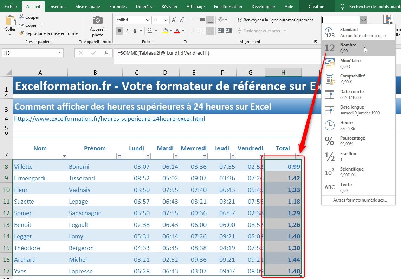Open excelformation.fr heures hyperlink
This screenshot has width=401, height=279.
coord(109,119)
